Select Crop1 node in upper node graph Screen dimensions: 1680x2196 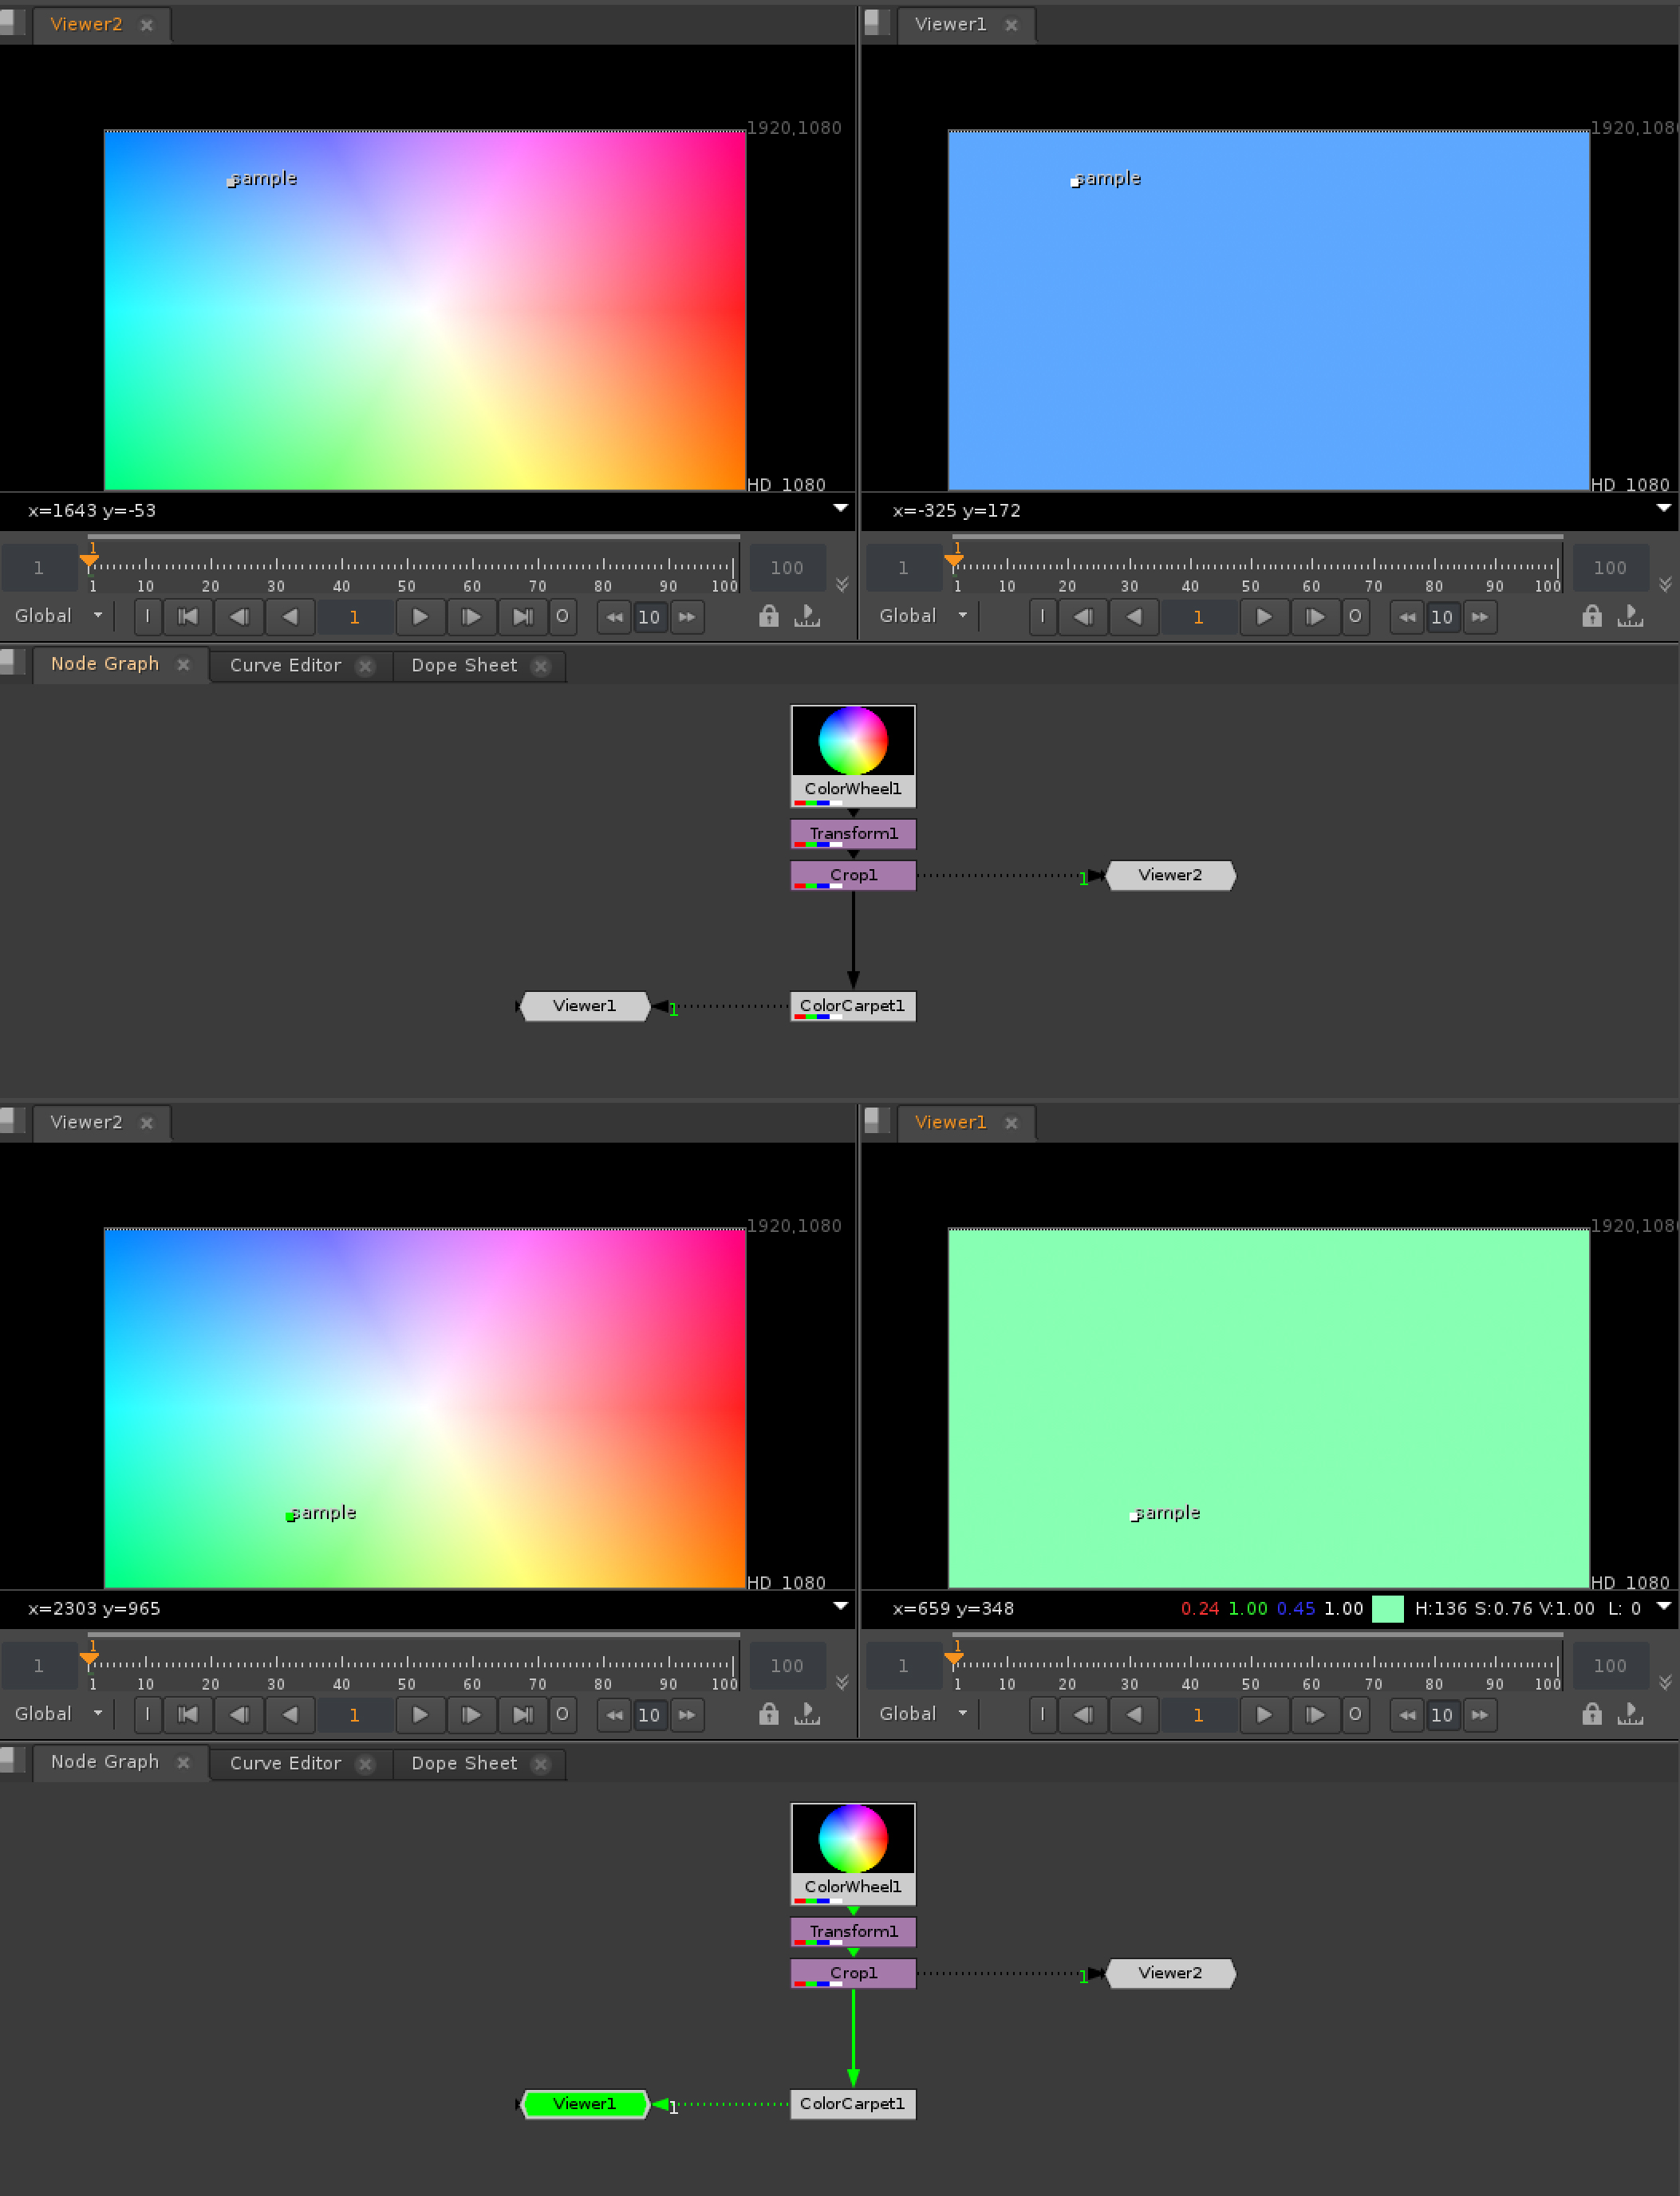(852, 876)
